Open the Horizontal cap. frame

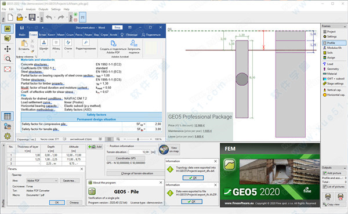coord(334,95)
